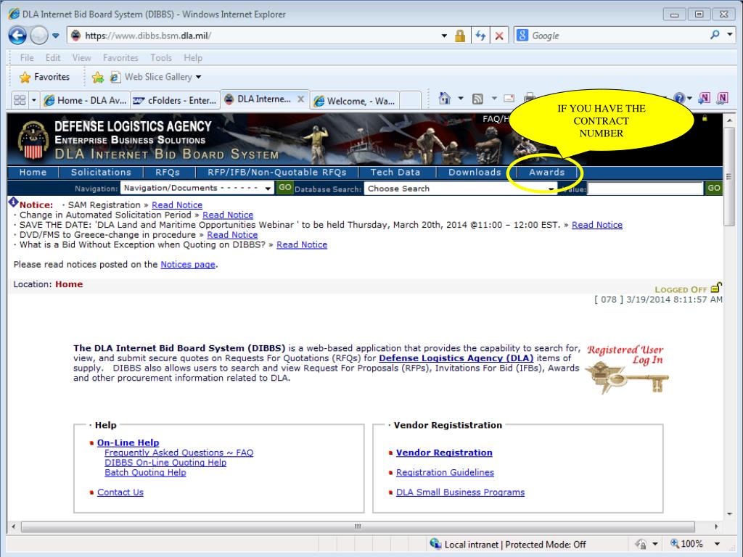Click Registered User Log In key image
The image size is (743, 557).
[x=626, y=369]
